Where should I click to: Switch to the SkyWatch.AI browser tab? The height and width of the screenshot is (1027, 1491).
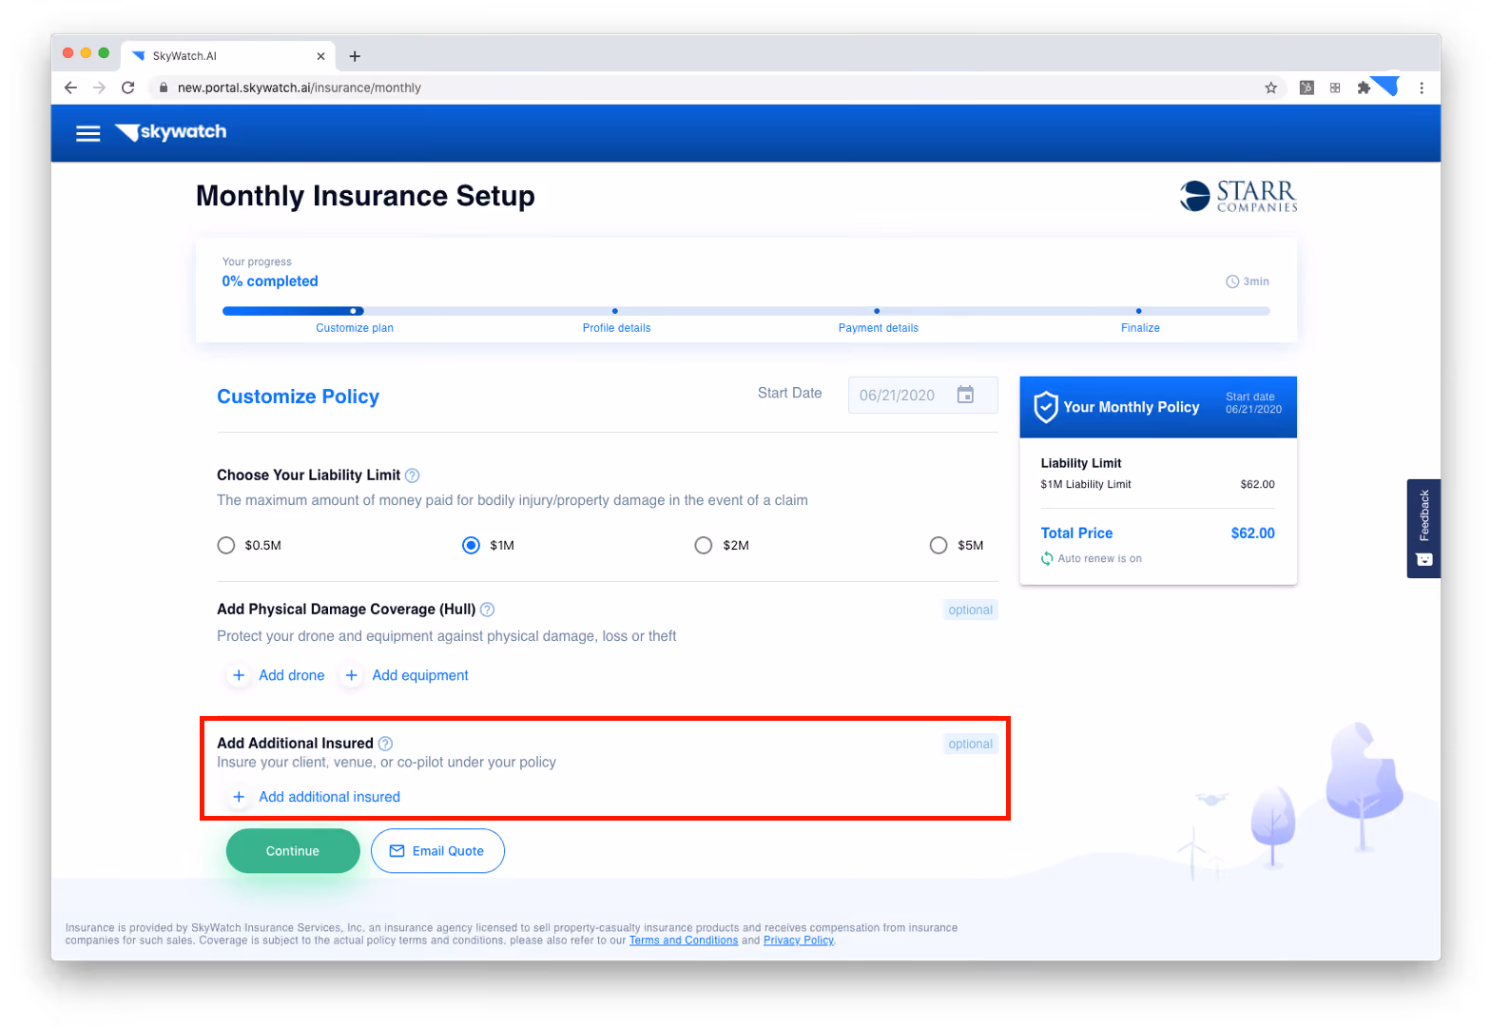coord(226,56)
